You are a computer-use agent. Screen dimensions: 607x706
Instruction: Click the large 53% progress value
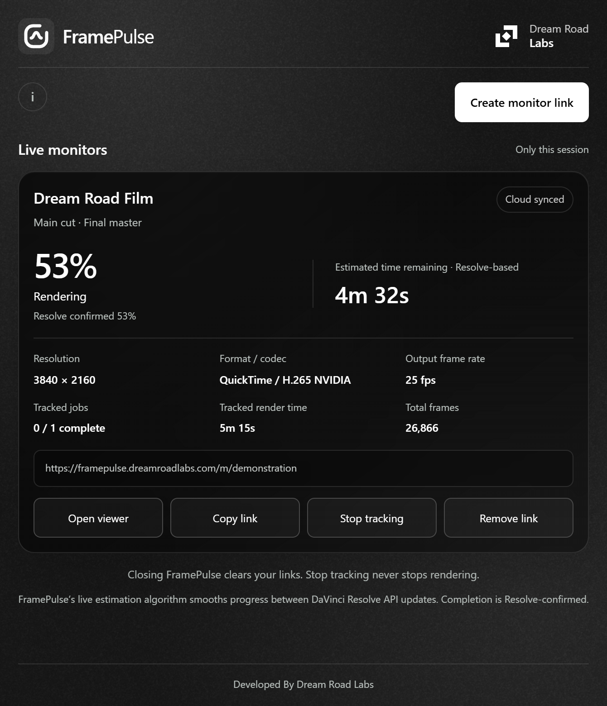pyautogui.click(x=66, y=266)
